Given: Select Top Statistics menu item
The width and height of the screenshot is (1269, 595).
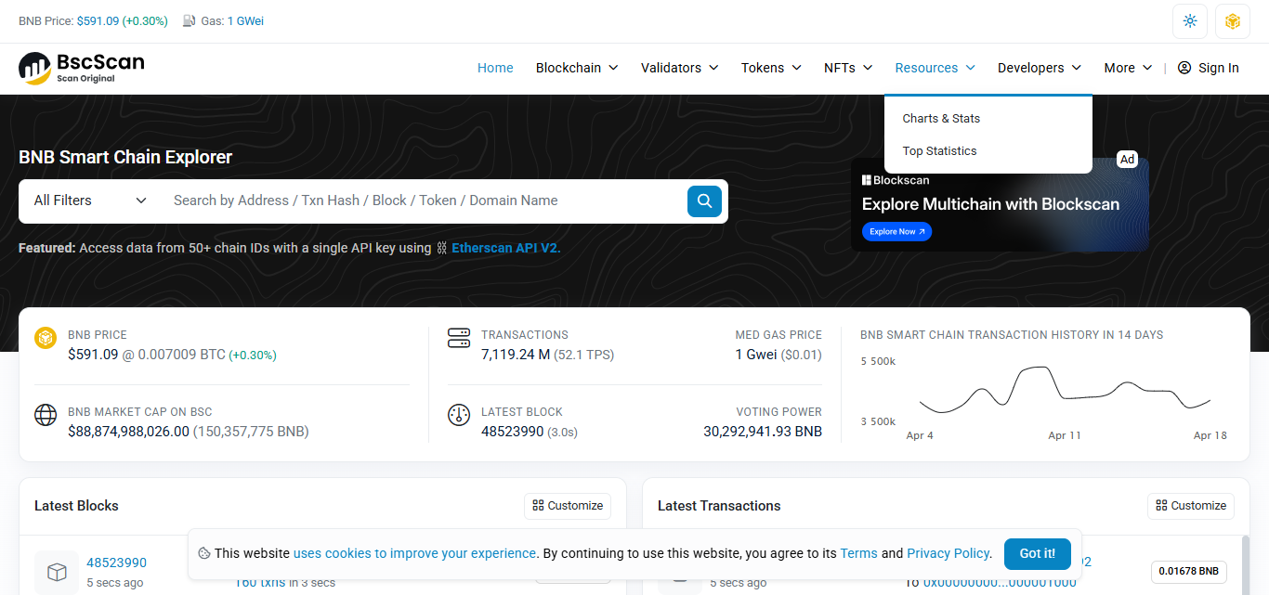Looking at the screenshot, I should point(939,151).
